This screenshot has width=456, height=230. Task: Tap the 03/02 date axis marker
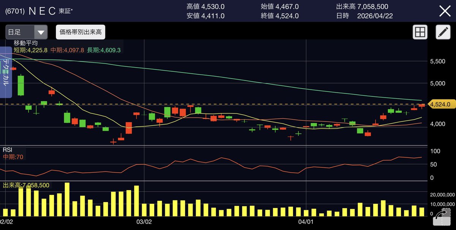(x=144, y=221)
